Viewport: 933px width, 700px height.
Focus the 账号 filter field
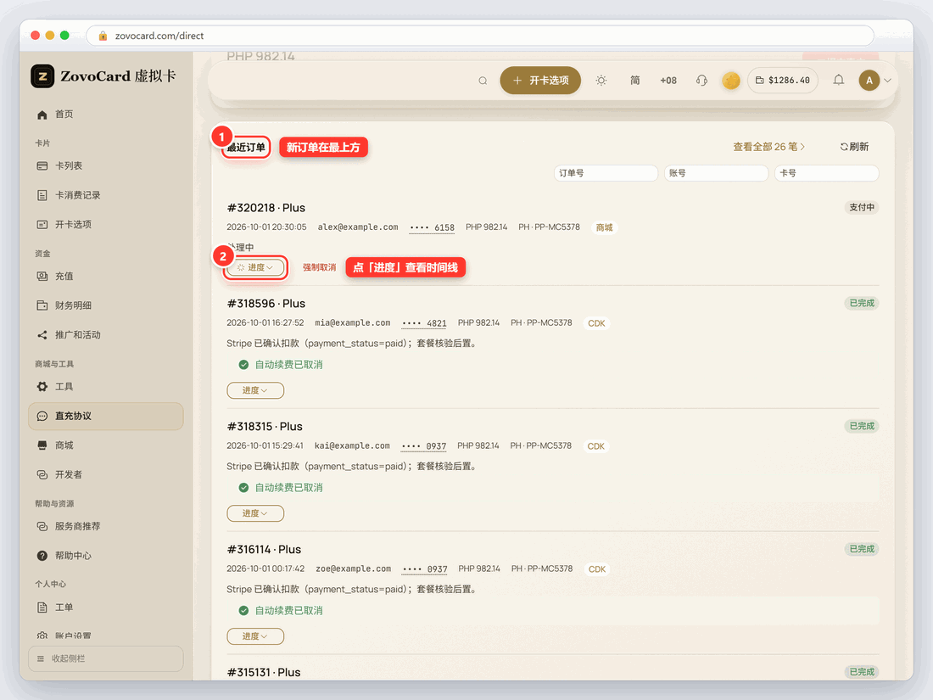pyautogui.click(x=716, y=173)
